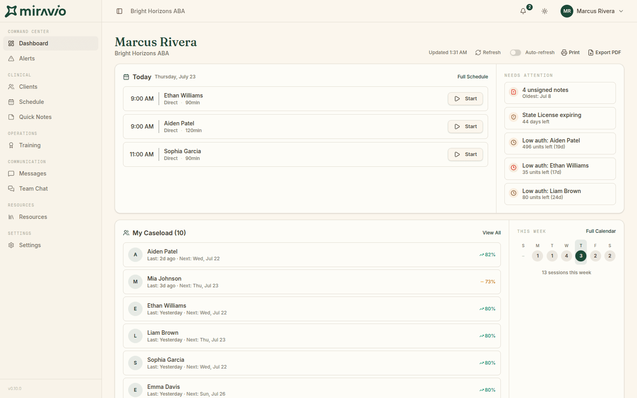Select Wednesday with 4 sessions
This screenshot has height=398, width=637.
[567, 256]
